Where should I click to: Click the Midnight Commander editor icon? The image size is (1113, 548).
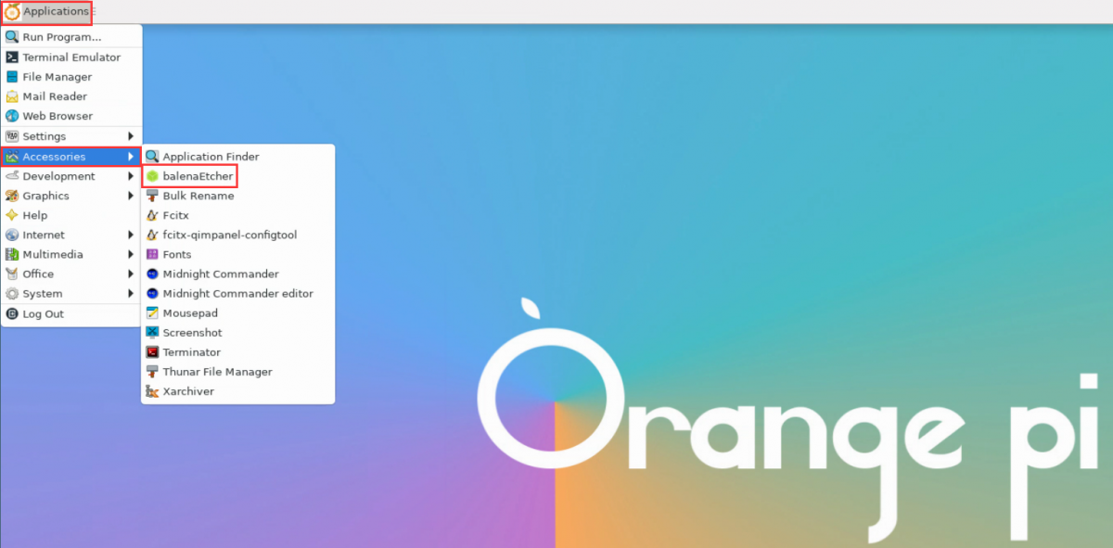pos(153,293)
